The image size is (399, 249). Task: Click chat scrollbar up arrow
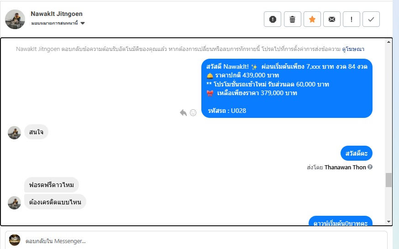tap(388, 42)
